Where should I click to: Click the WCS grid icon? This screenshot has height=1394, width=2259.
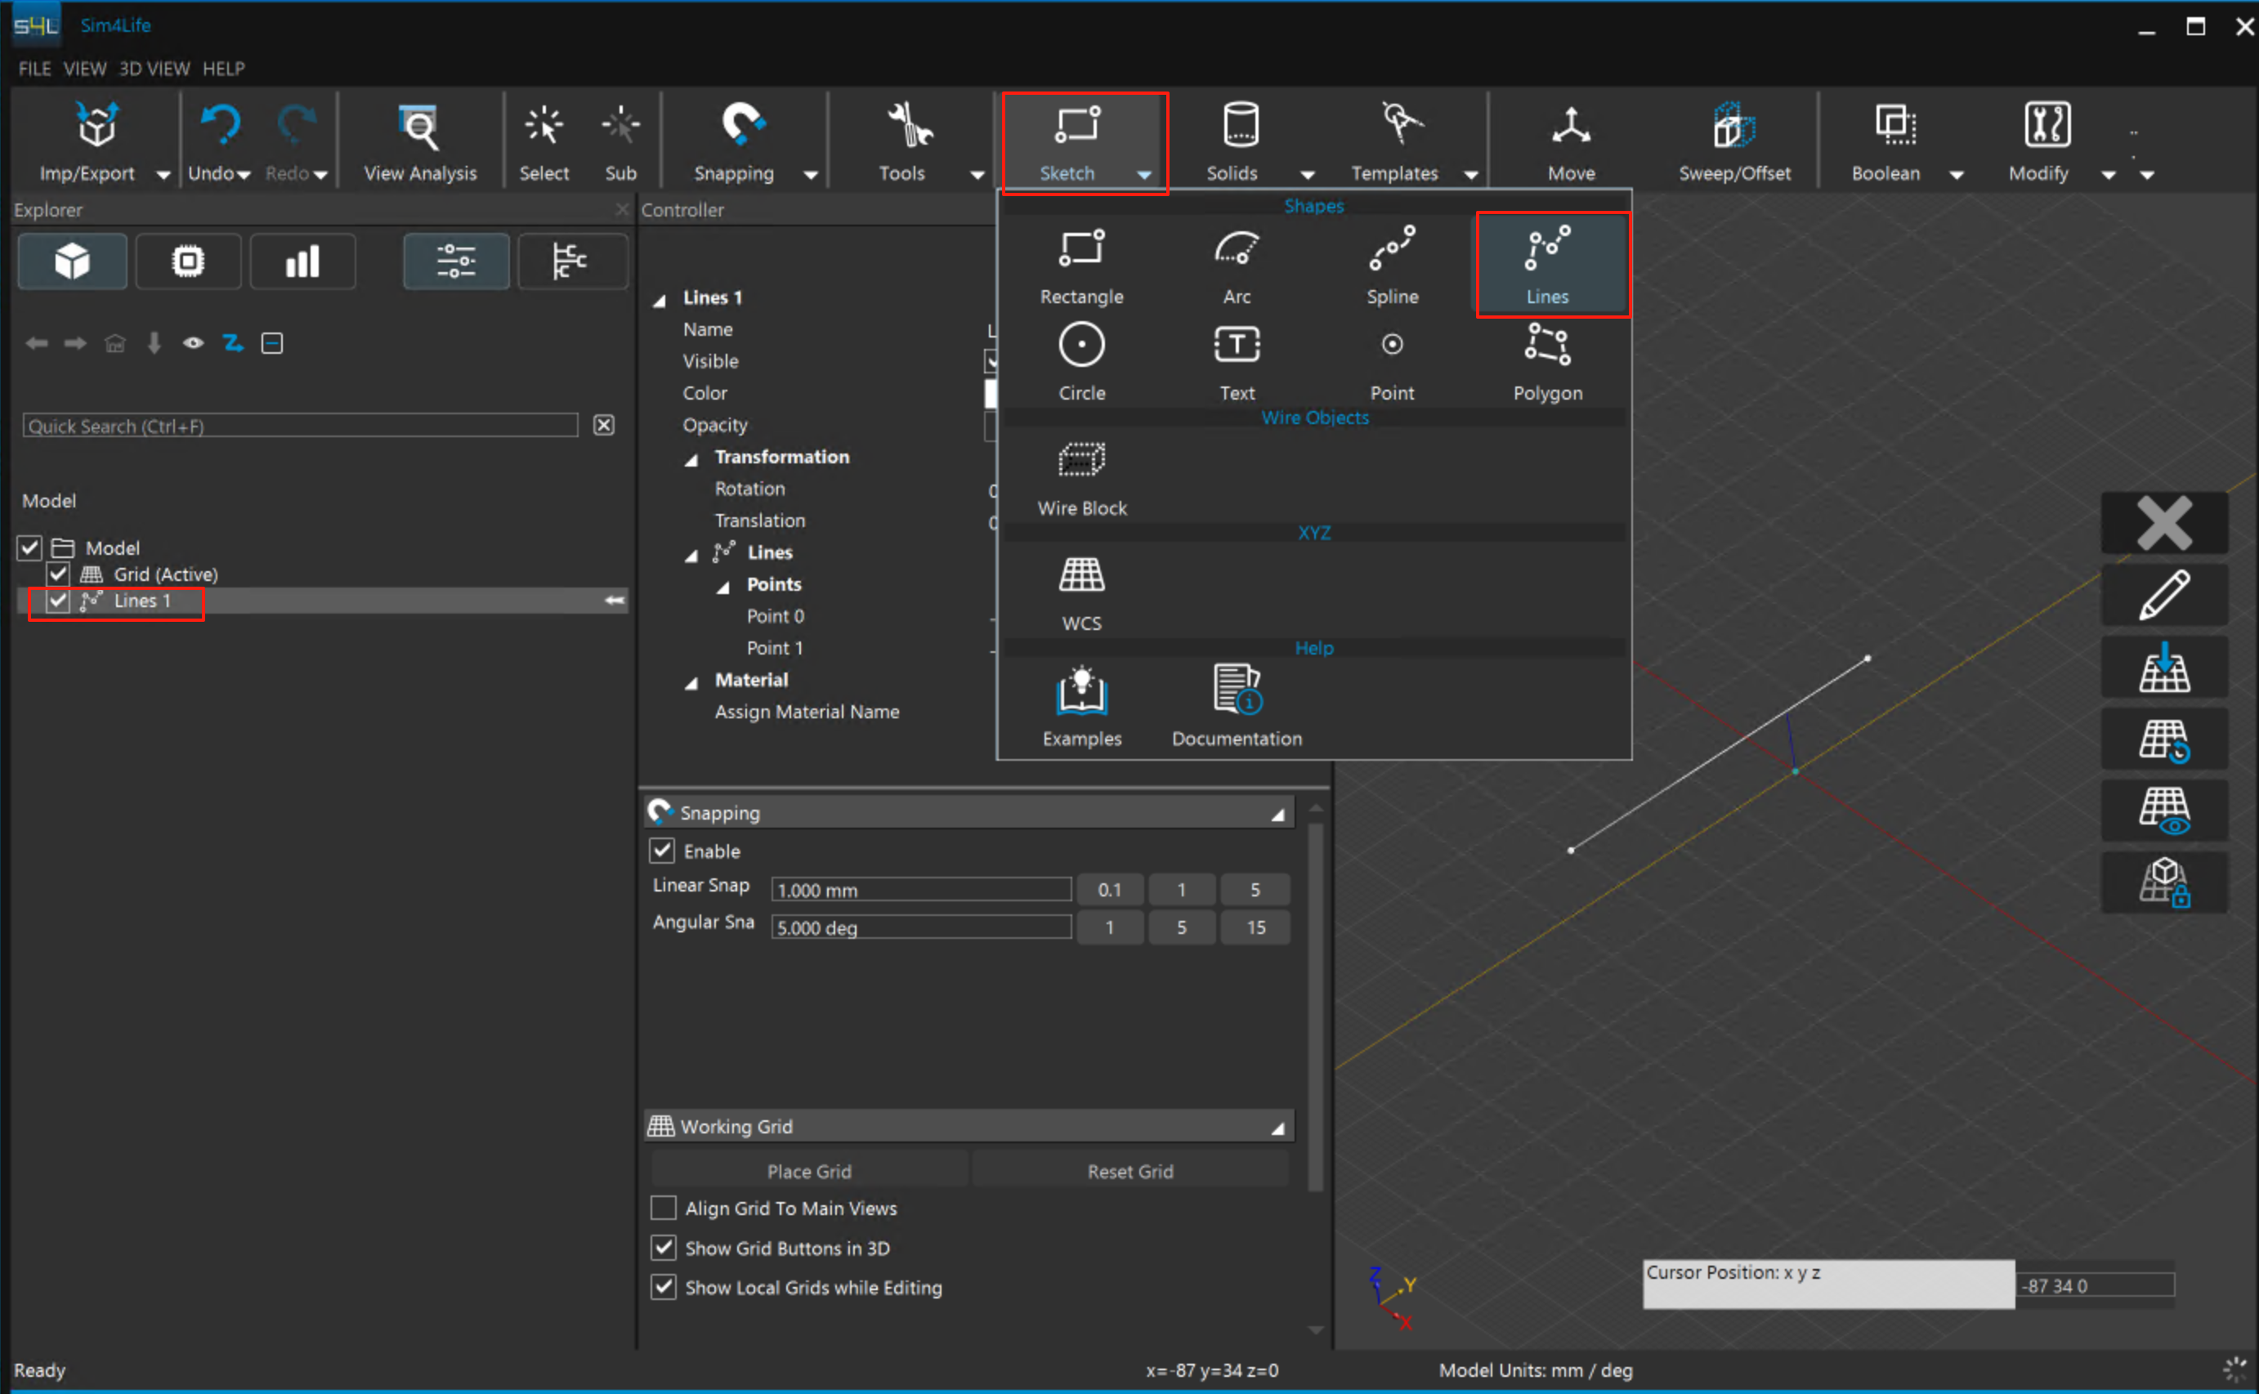point(1081,592)
